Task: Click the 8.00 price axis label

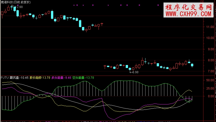Action: (x=209, y=60)
